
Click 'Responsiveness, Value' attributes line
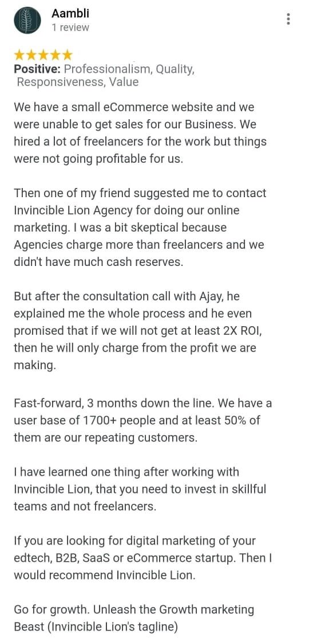(x=77, y=82)
